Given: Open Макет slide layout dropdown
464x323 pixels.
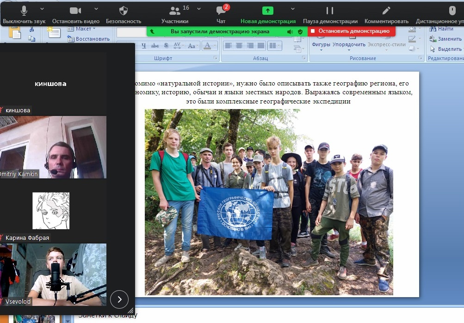Looking at the screenshot, I should click(x=83, y=29).
